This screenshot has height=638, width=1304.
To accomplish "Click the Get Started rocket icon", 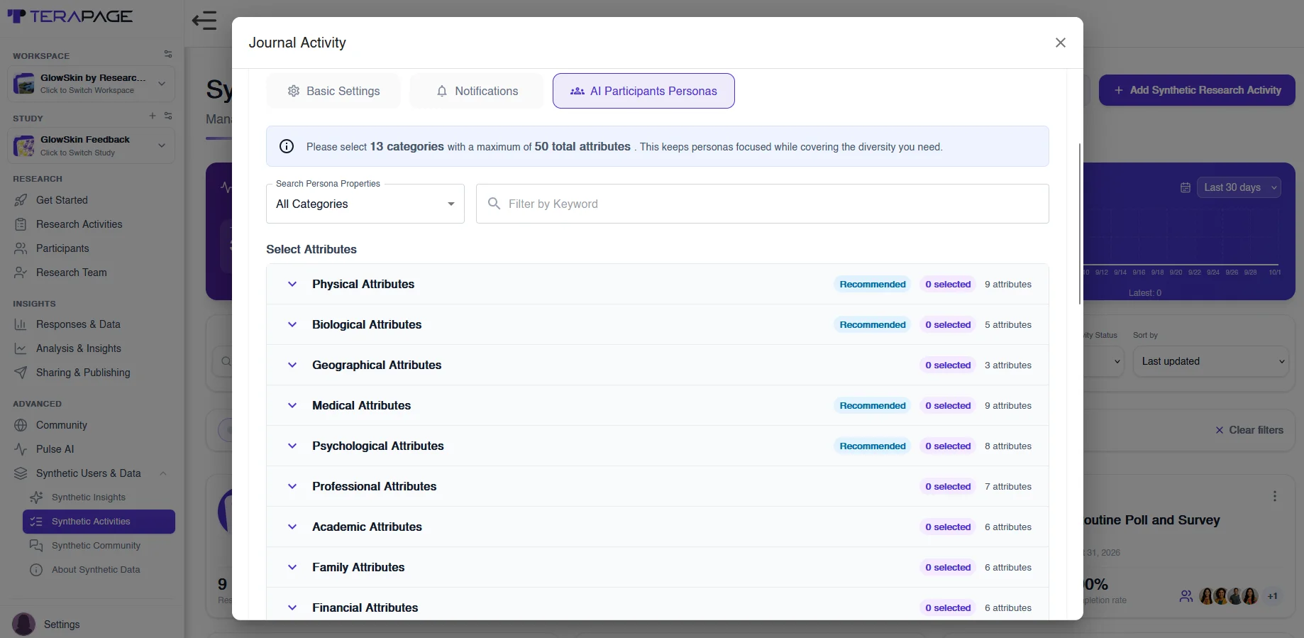I will tap(21, 200).
